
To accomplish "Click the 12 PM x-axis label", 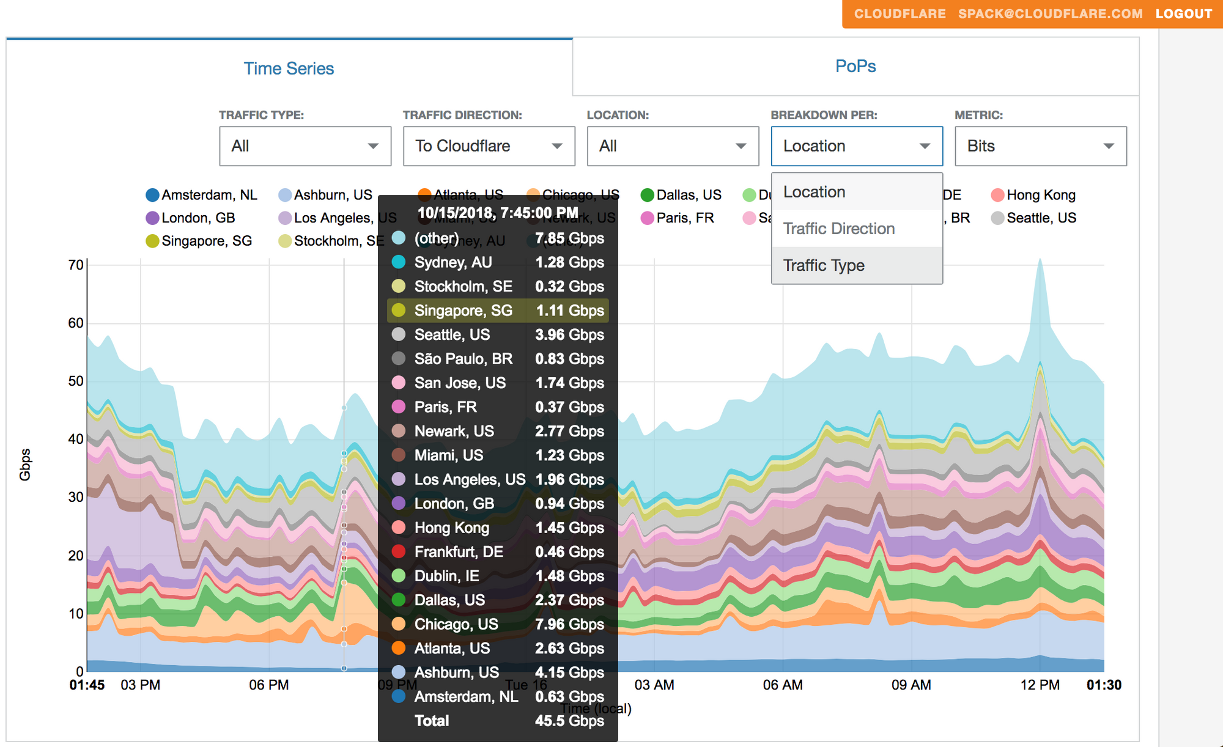I will coord(1040,685).
